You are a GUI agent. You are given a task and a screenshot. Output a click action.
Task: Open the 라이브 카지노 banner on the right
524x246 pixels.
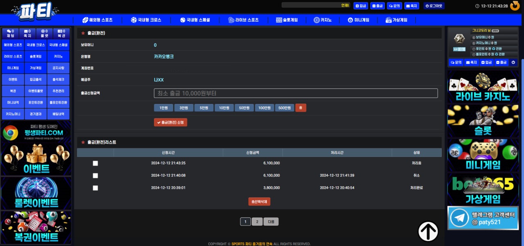[483, 87]
